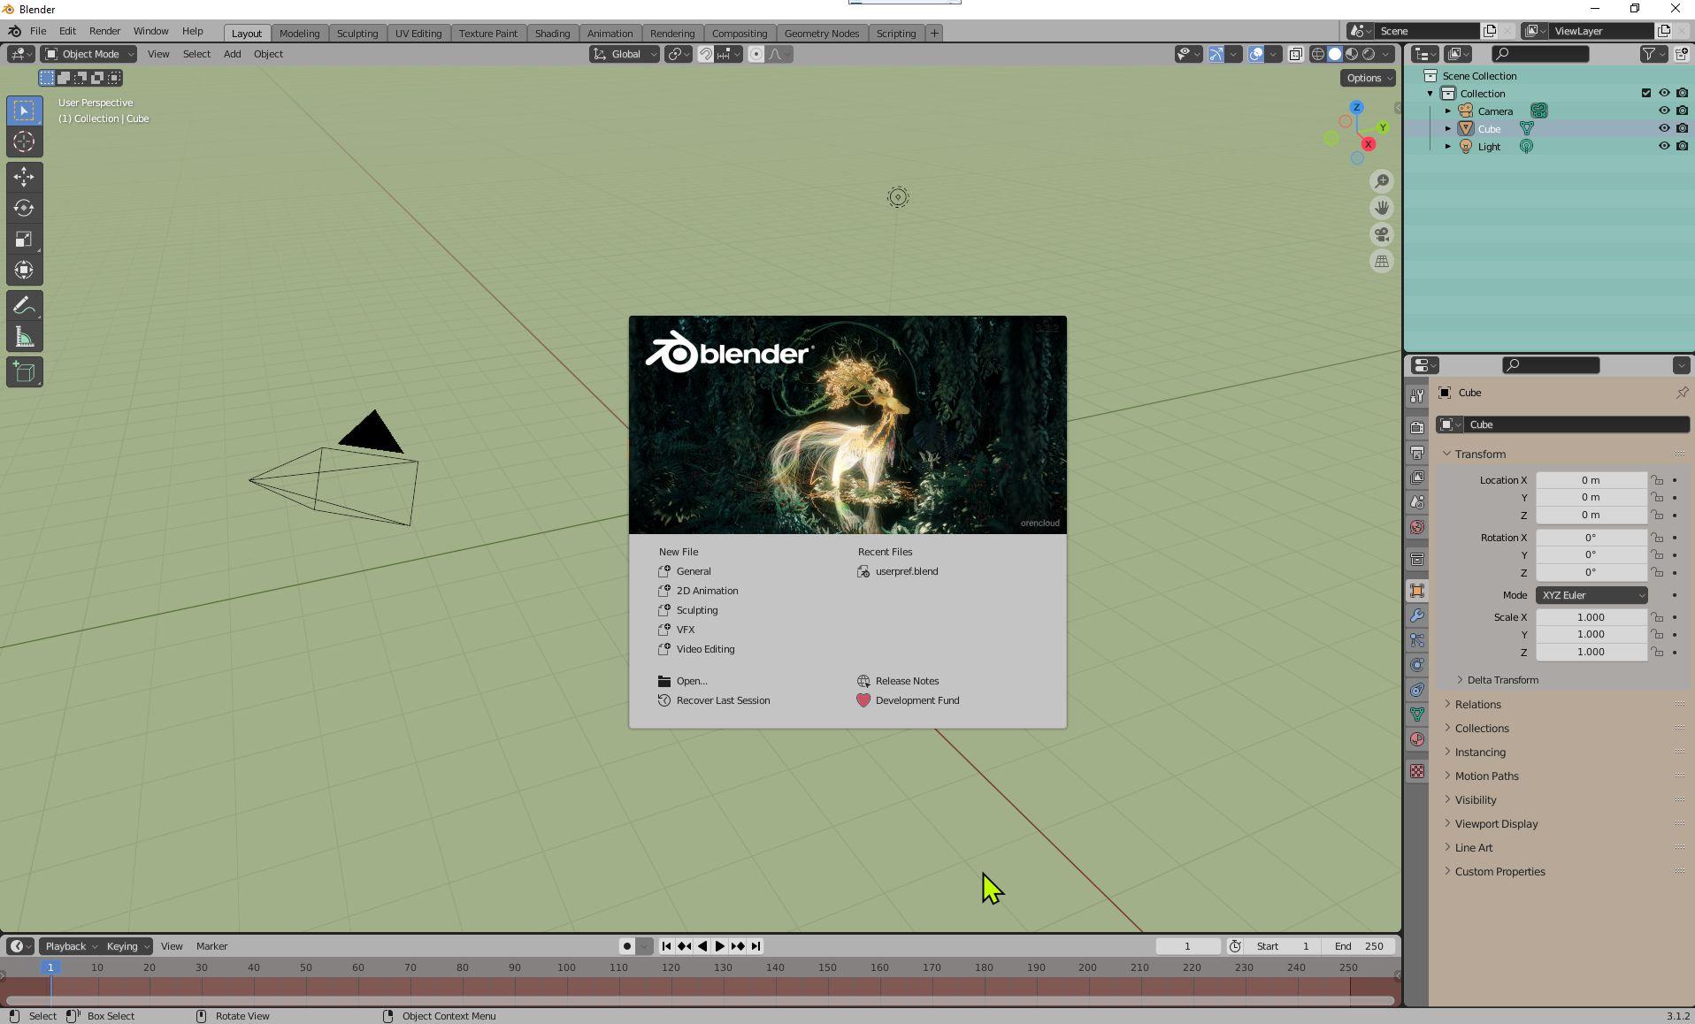Open the Object Data properties tab
Screen dimensions: 1695x1024
click(x=1417, y=715)
